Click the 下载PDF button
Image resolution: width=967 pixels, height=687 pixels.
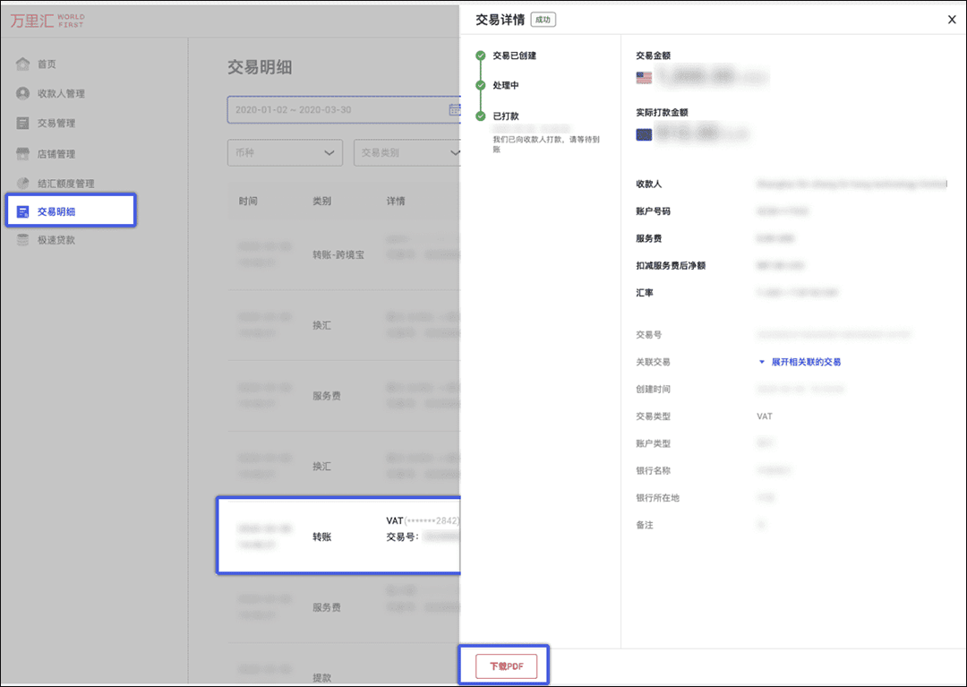click(x=506, y=666)
